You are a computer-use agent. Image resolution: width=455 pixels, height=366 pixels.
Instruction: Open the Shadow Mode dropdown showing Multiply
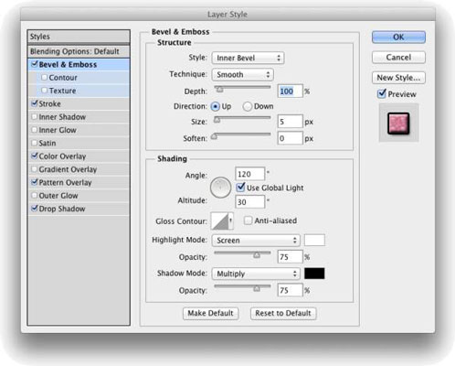[x=256, y=274]
